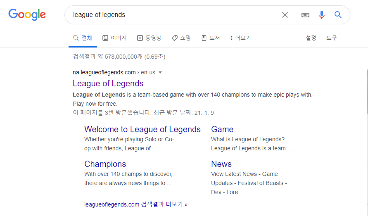The height and width of the screenshot is (216, 368).
Task: Open the 쇼핑 tab
Action: pyautogui.click(x=181, y=38)
